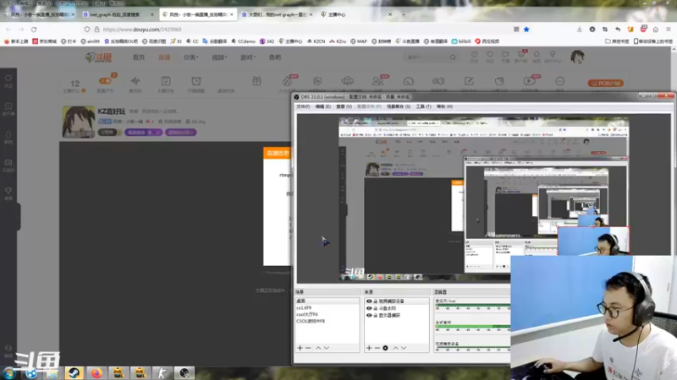Image resolution: width=677 pixels, height=380 pixels.
Task: Open 查看(V) menu in OBS
Action: pyautogui.click(x=344, y=106)
